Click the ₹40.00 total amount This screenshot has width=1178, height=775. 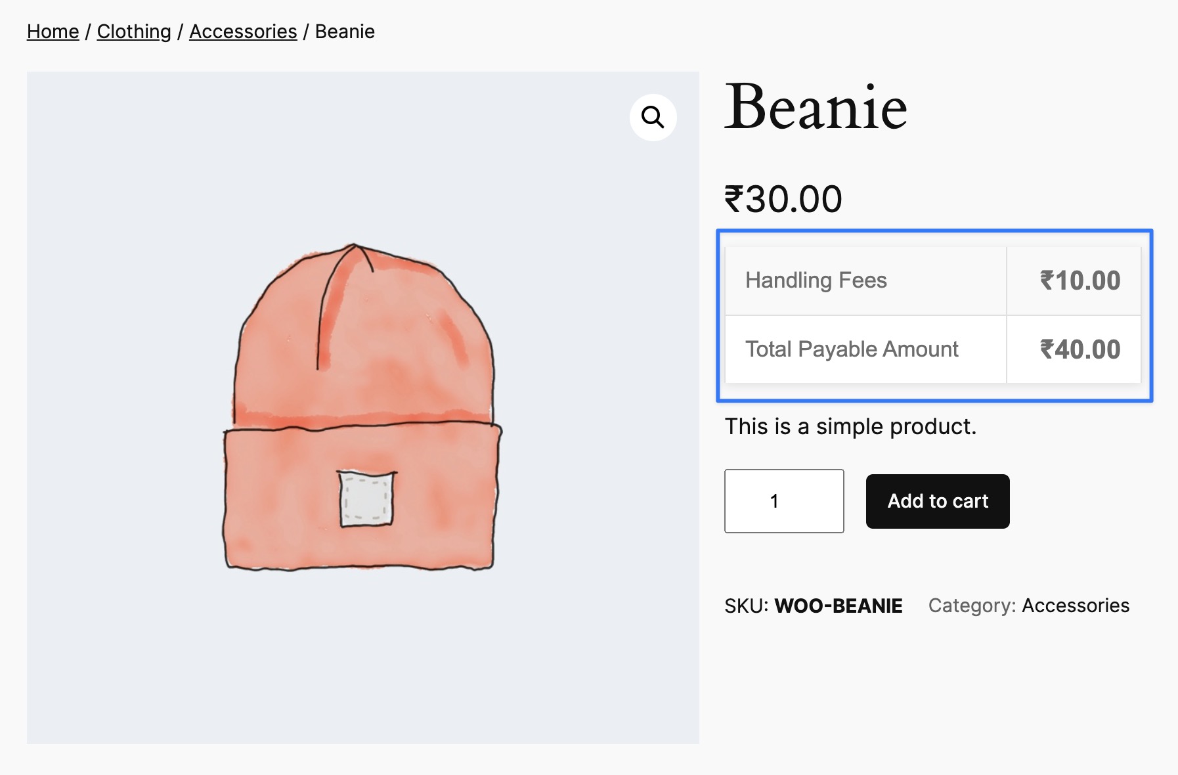tap(1080, 349)
